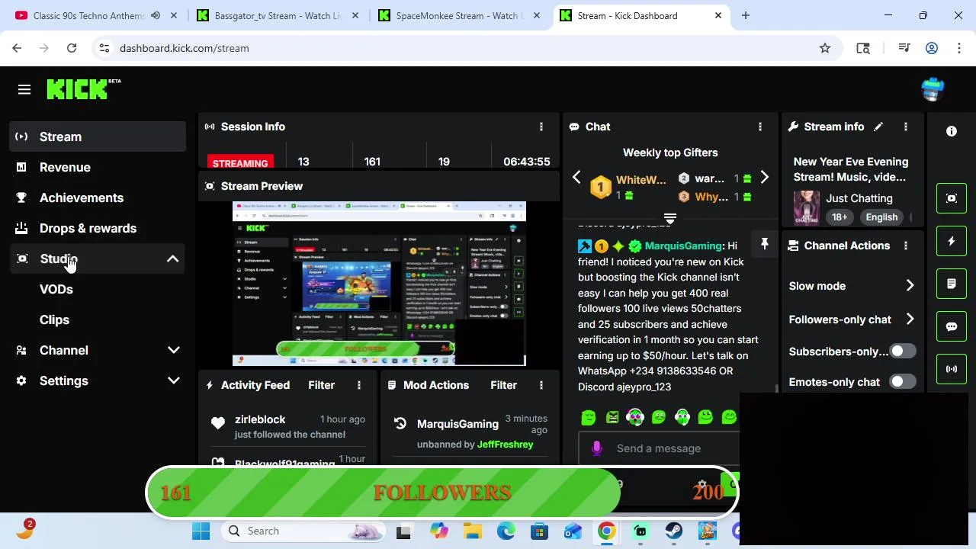The image size is (976, 549).
Task: Expand the Channel sidebar section
Action: pos(173,350)
